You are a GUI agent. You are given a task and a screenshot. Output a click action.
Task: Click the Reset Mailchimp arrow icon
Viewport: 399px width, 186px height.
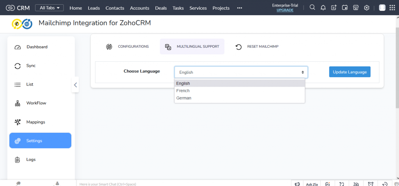click(x=238, y=47)
